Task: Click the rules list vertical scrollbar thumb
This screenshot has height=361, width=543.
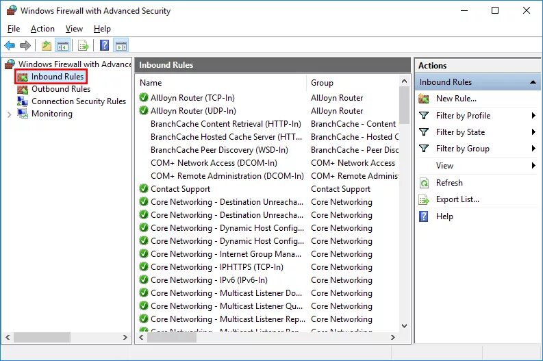Action: [x=404, y=105]
